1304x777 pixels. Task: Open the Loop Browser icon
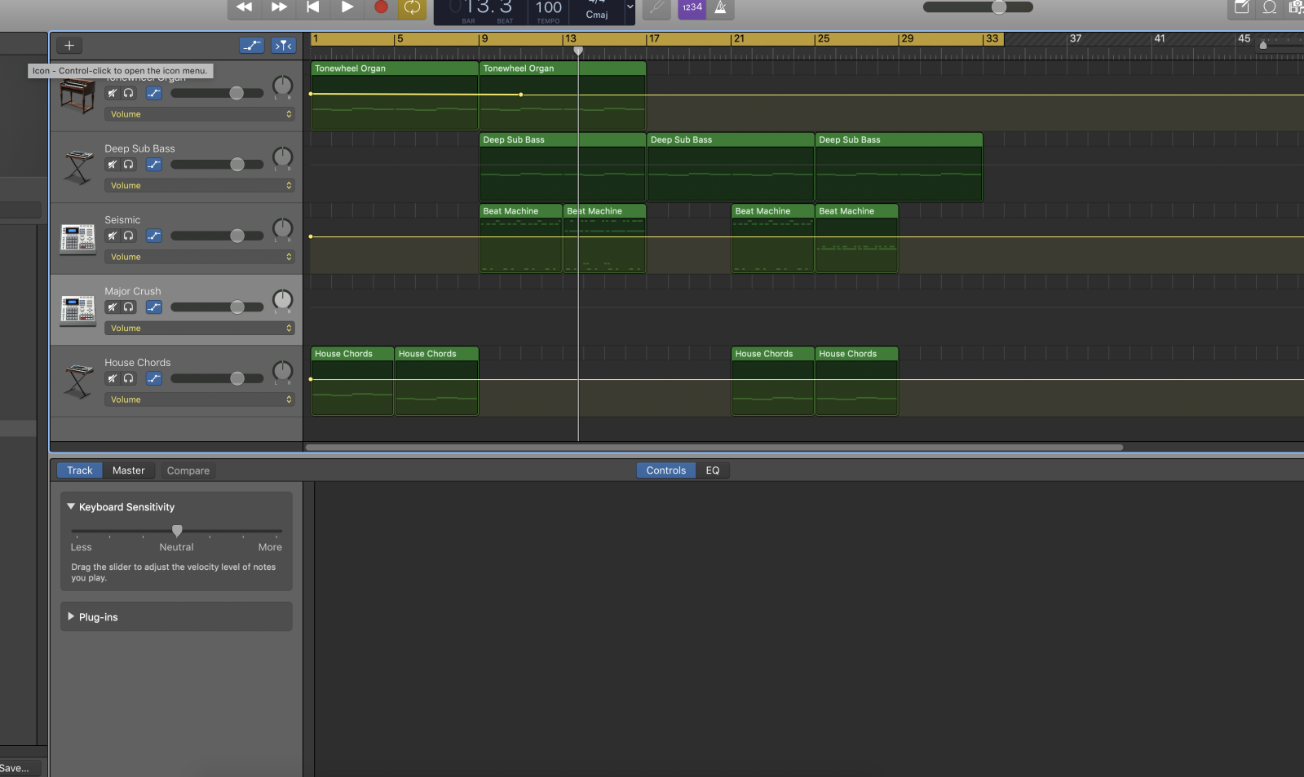point(1270,7)
